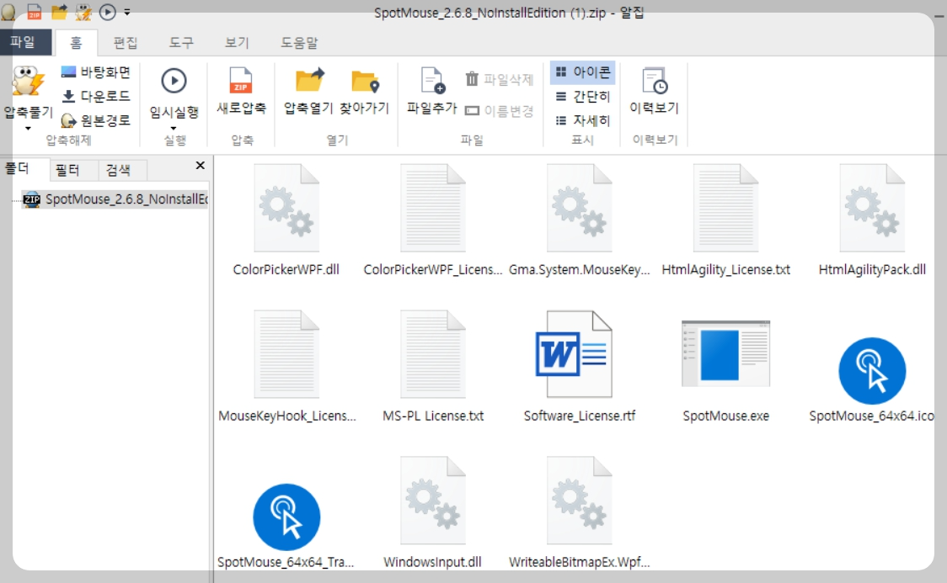Select SpotMouse_2.6.8 zip tree node
The height and width of the screenshot is (583, 947).
[116, 199]
